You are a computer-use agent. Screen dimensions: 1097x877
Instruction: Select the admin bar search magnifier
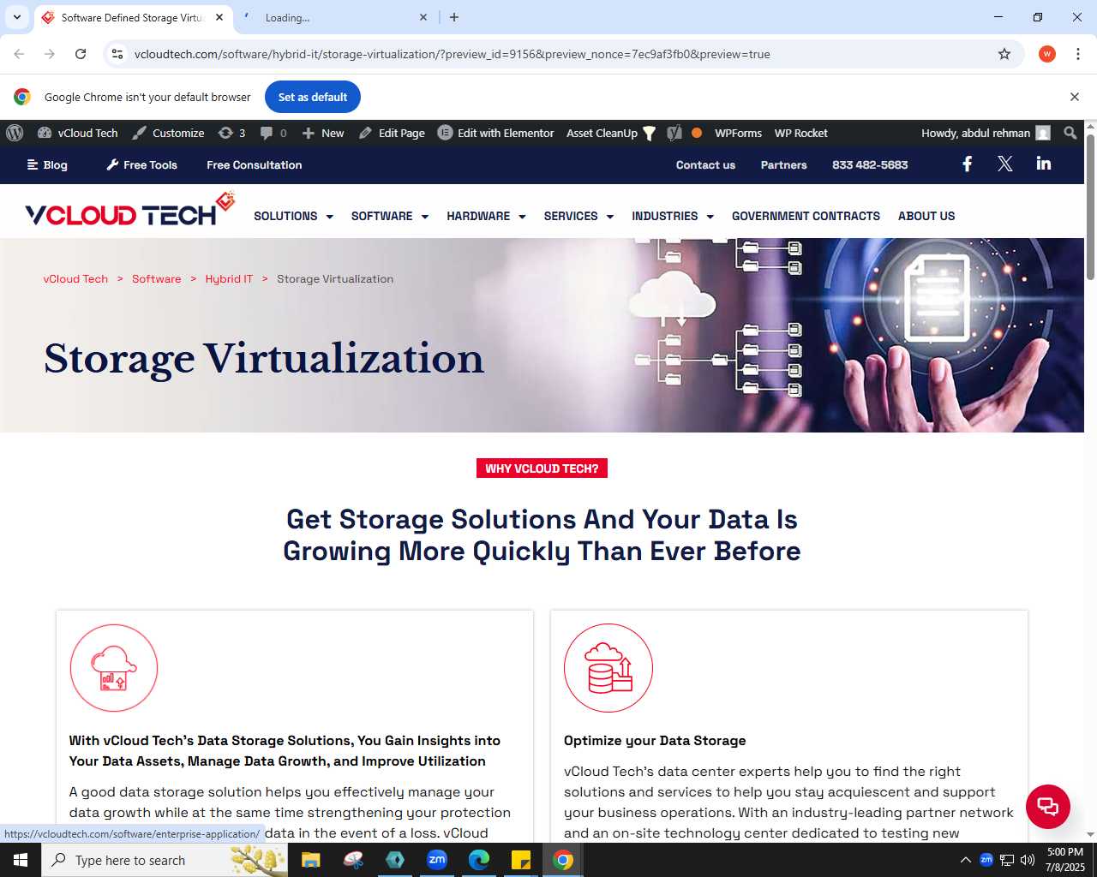tap(1070, 133)
